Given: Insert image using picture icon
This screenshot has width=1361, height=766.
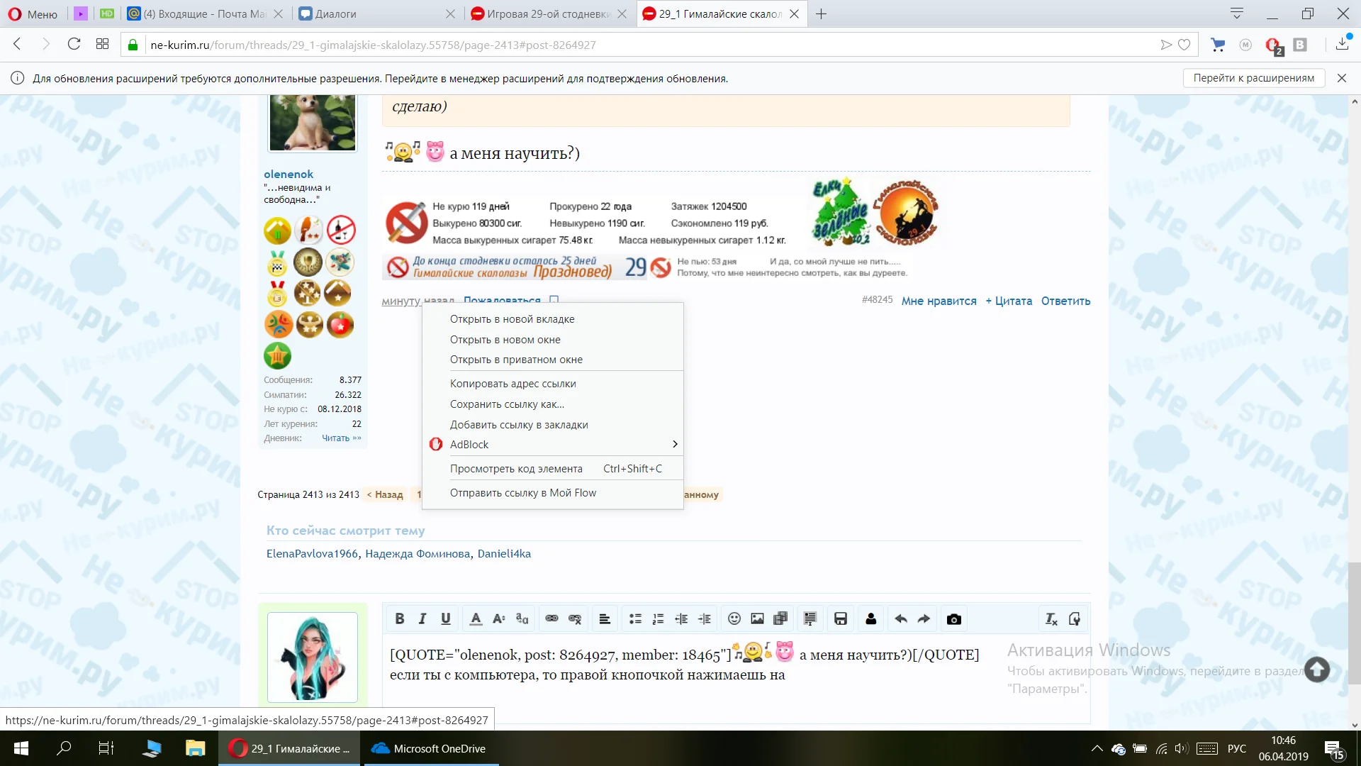Looking at the screenshot, I should tap(757, 619).
